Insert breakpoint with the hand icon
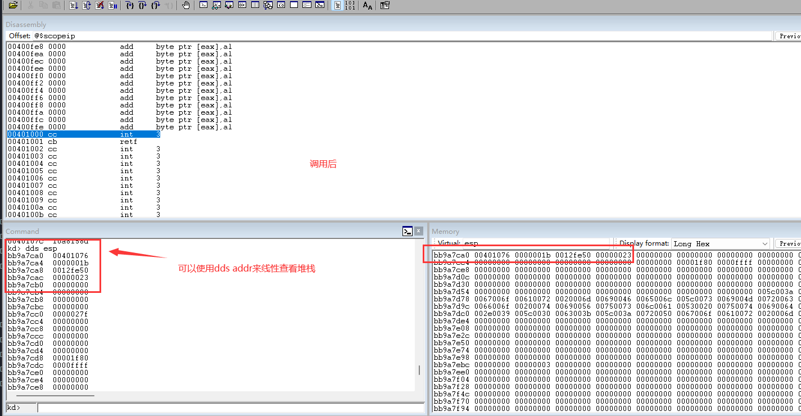Viewport: 801px width, 416px height. click(186, 6)
